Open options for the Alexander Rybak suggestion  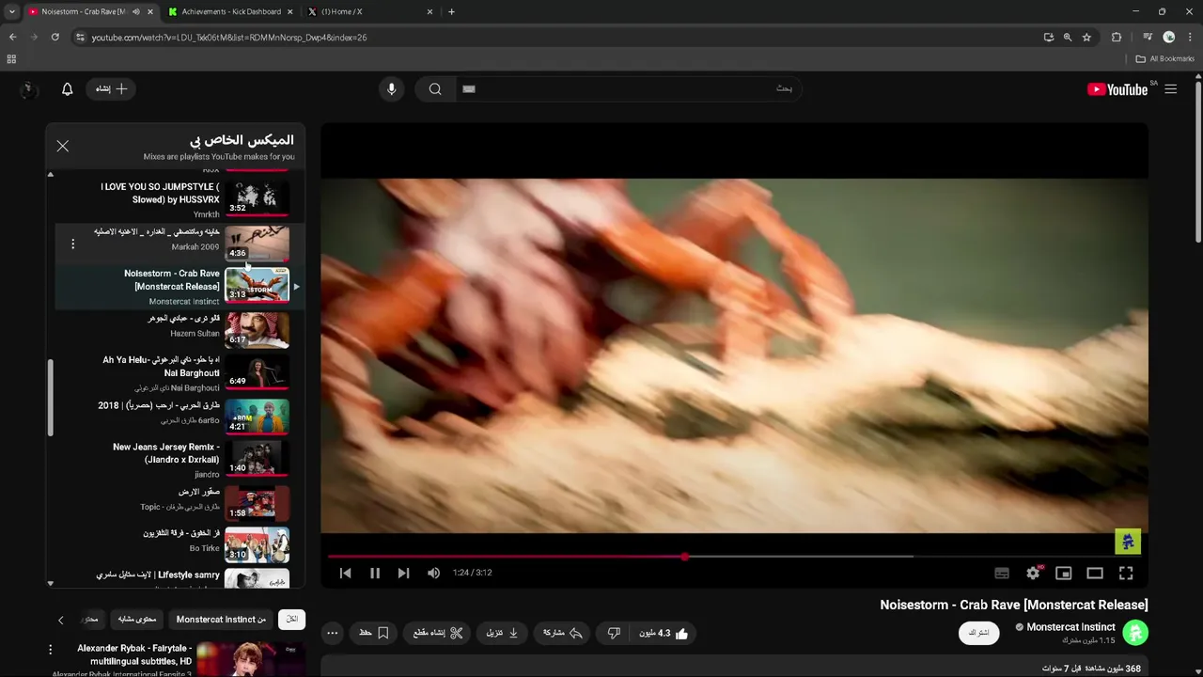51,650
